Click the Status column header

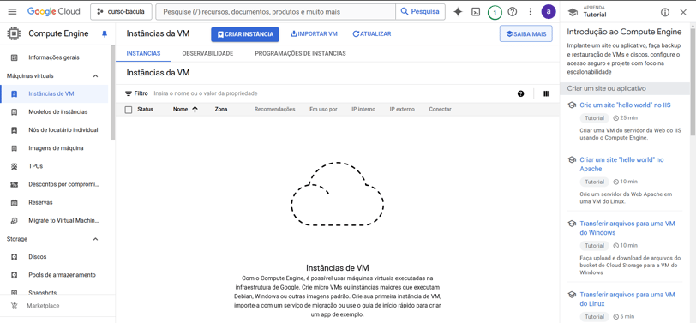(145, 109)
